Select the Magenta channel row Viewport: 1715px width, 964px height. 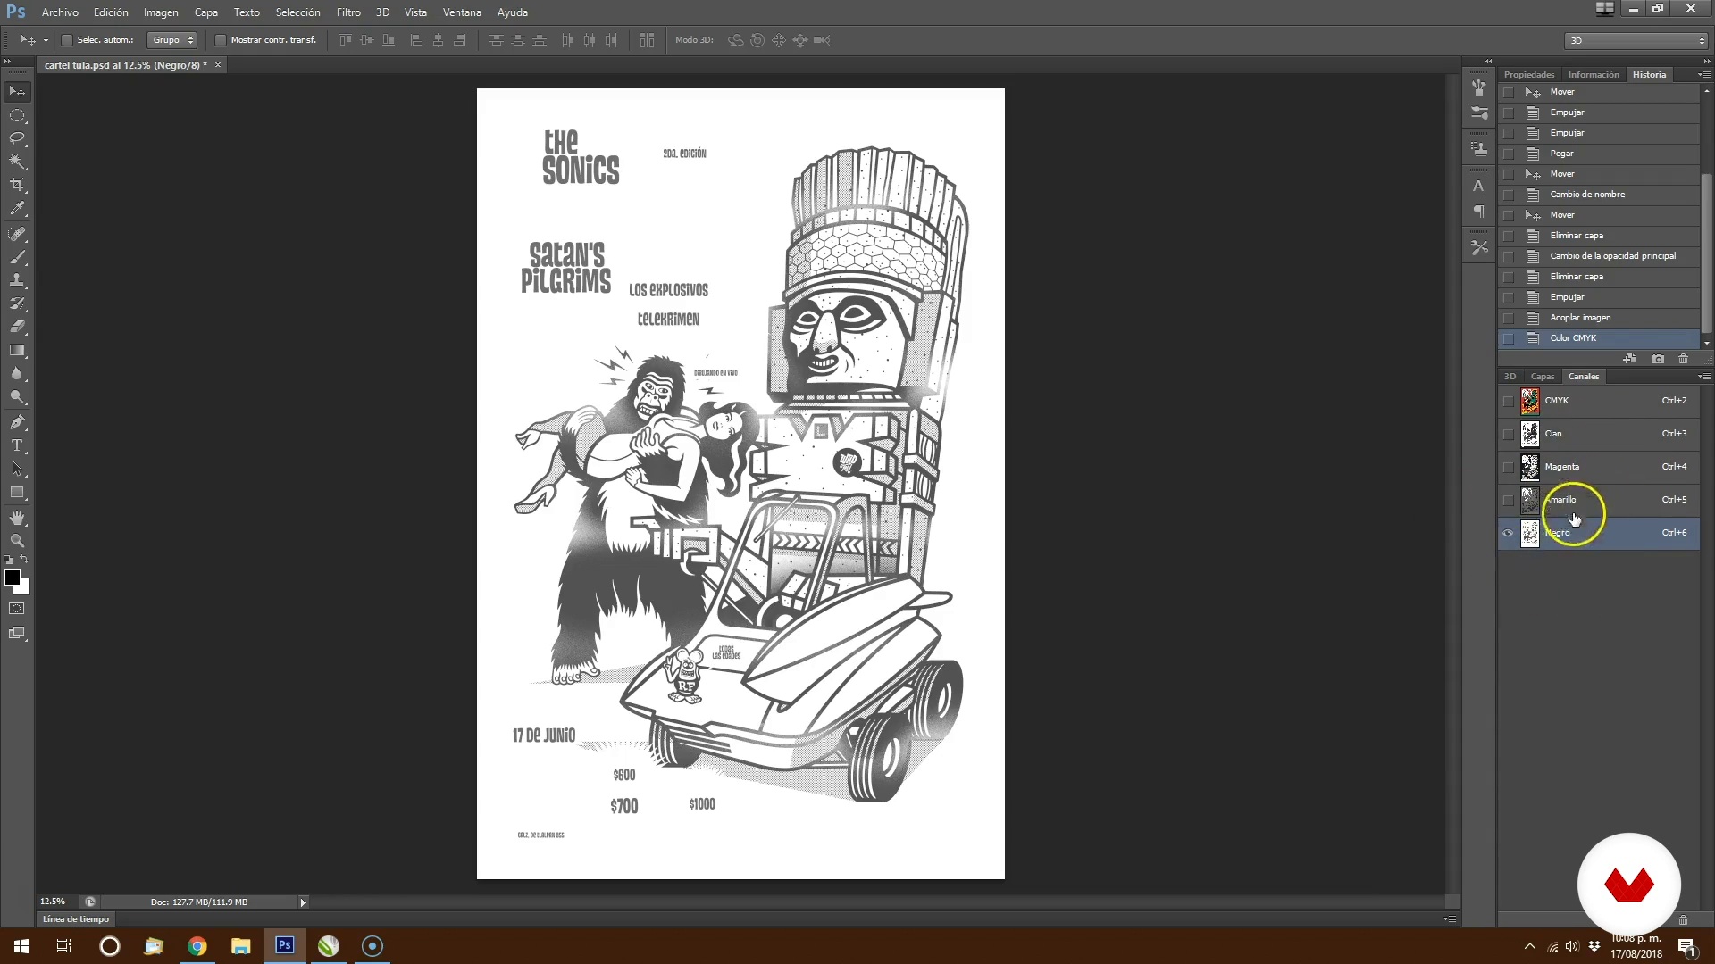coord(1599,467)
